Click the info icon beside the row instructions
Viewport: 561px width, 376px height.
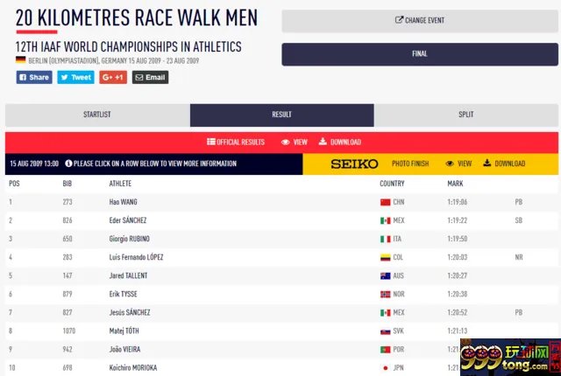tap(68, 164)
